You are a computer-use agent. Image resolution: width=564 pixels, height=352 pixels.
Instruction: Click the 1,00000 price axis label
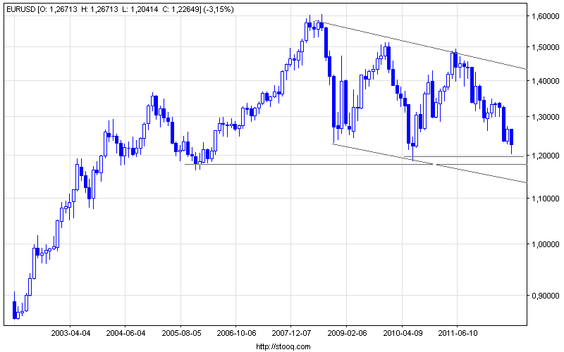(546, 244)
